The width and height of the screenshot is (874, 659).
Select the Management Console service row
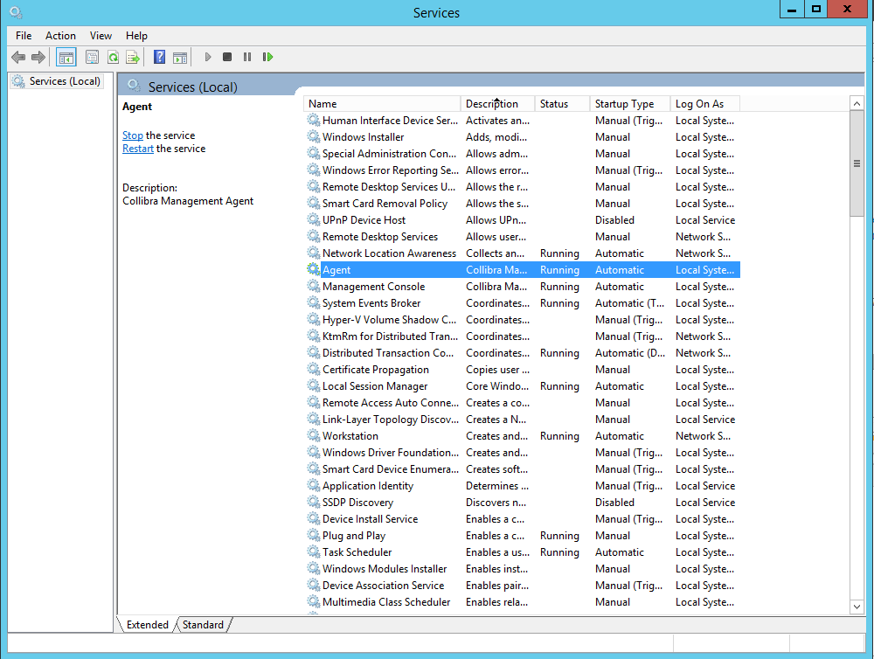(373, 287)
